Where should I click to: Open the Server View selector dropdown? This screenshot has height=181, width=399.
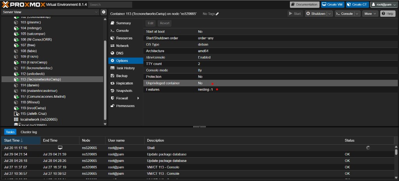pos(50,12)
